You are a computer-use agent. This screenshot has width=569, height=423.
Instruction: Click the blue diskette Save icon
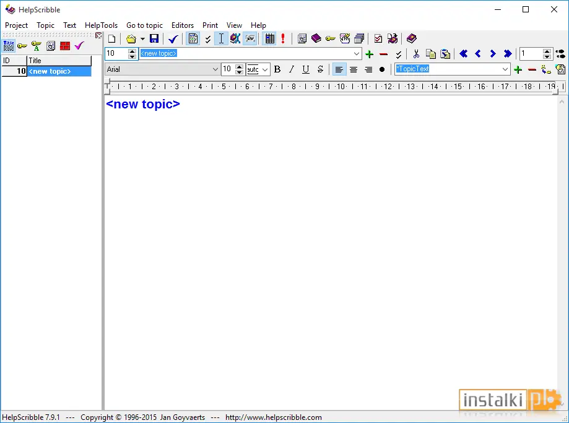pyautogui.click(x=154, y=38)
